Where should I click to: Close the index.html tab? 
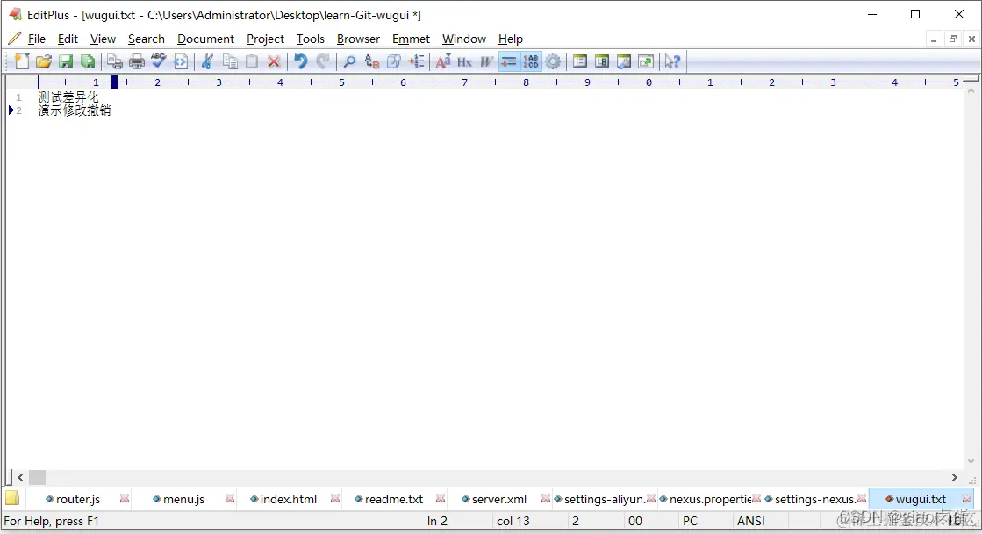click(x=335, y=498)
